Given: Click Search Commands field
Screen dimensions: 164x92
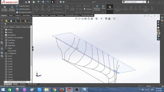Looking at the screenshot, I should click(134, 2).
